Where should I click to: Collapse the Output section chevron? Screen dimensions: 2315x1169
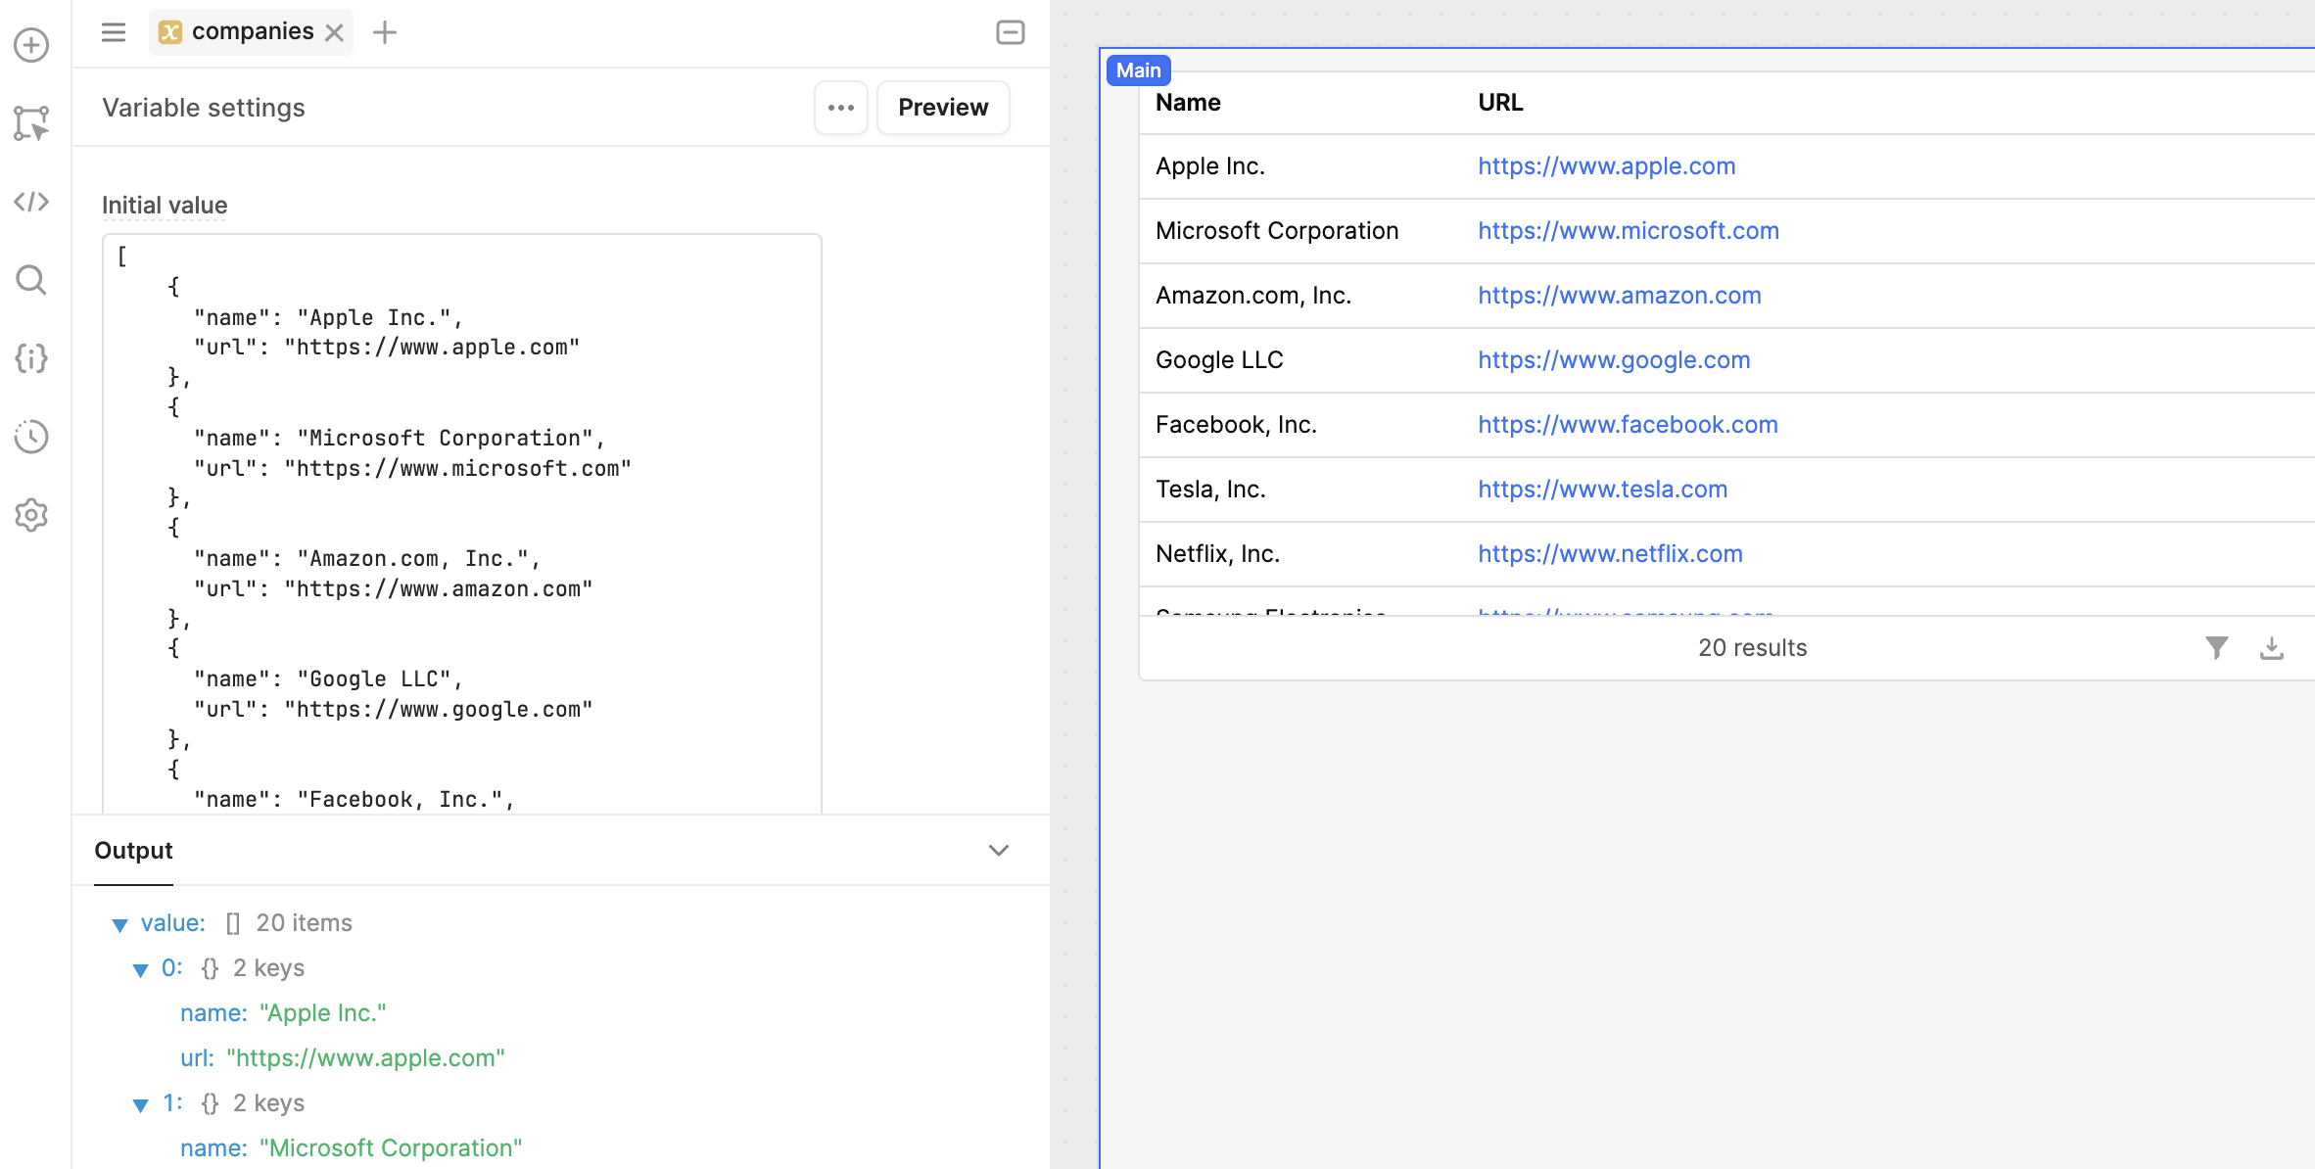[x=998, y=850]
